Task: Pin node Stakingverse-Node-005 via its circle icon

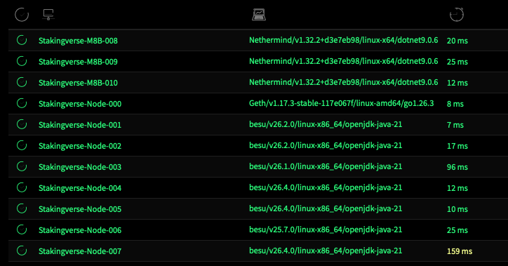Action: coord(22,208)
